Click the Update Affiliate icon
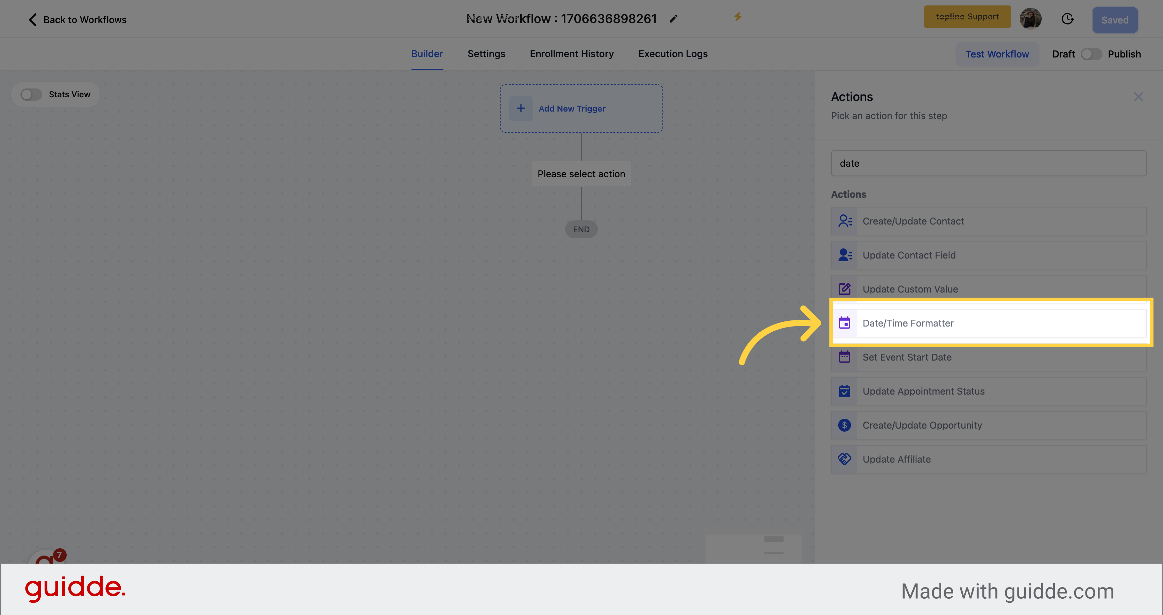 [845, 459]
